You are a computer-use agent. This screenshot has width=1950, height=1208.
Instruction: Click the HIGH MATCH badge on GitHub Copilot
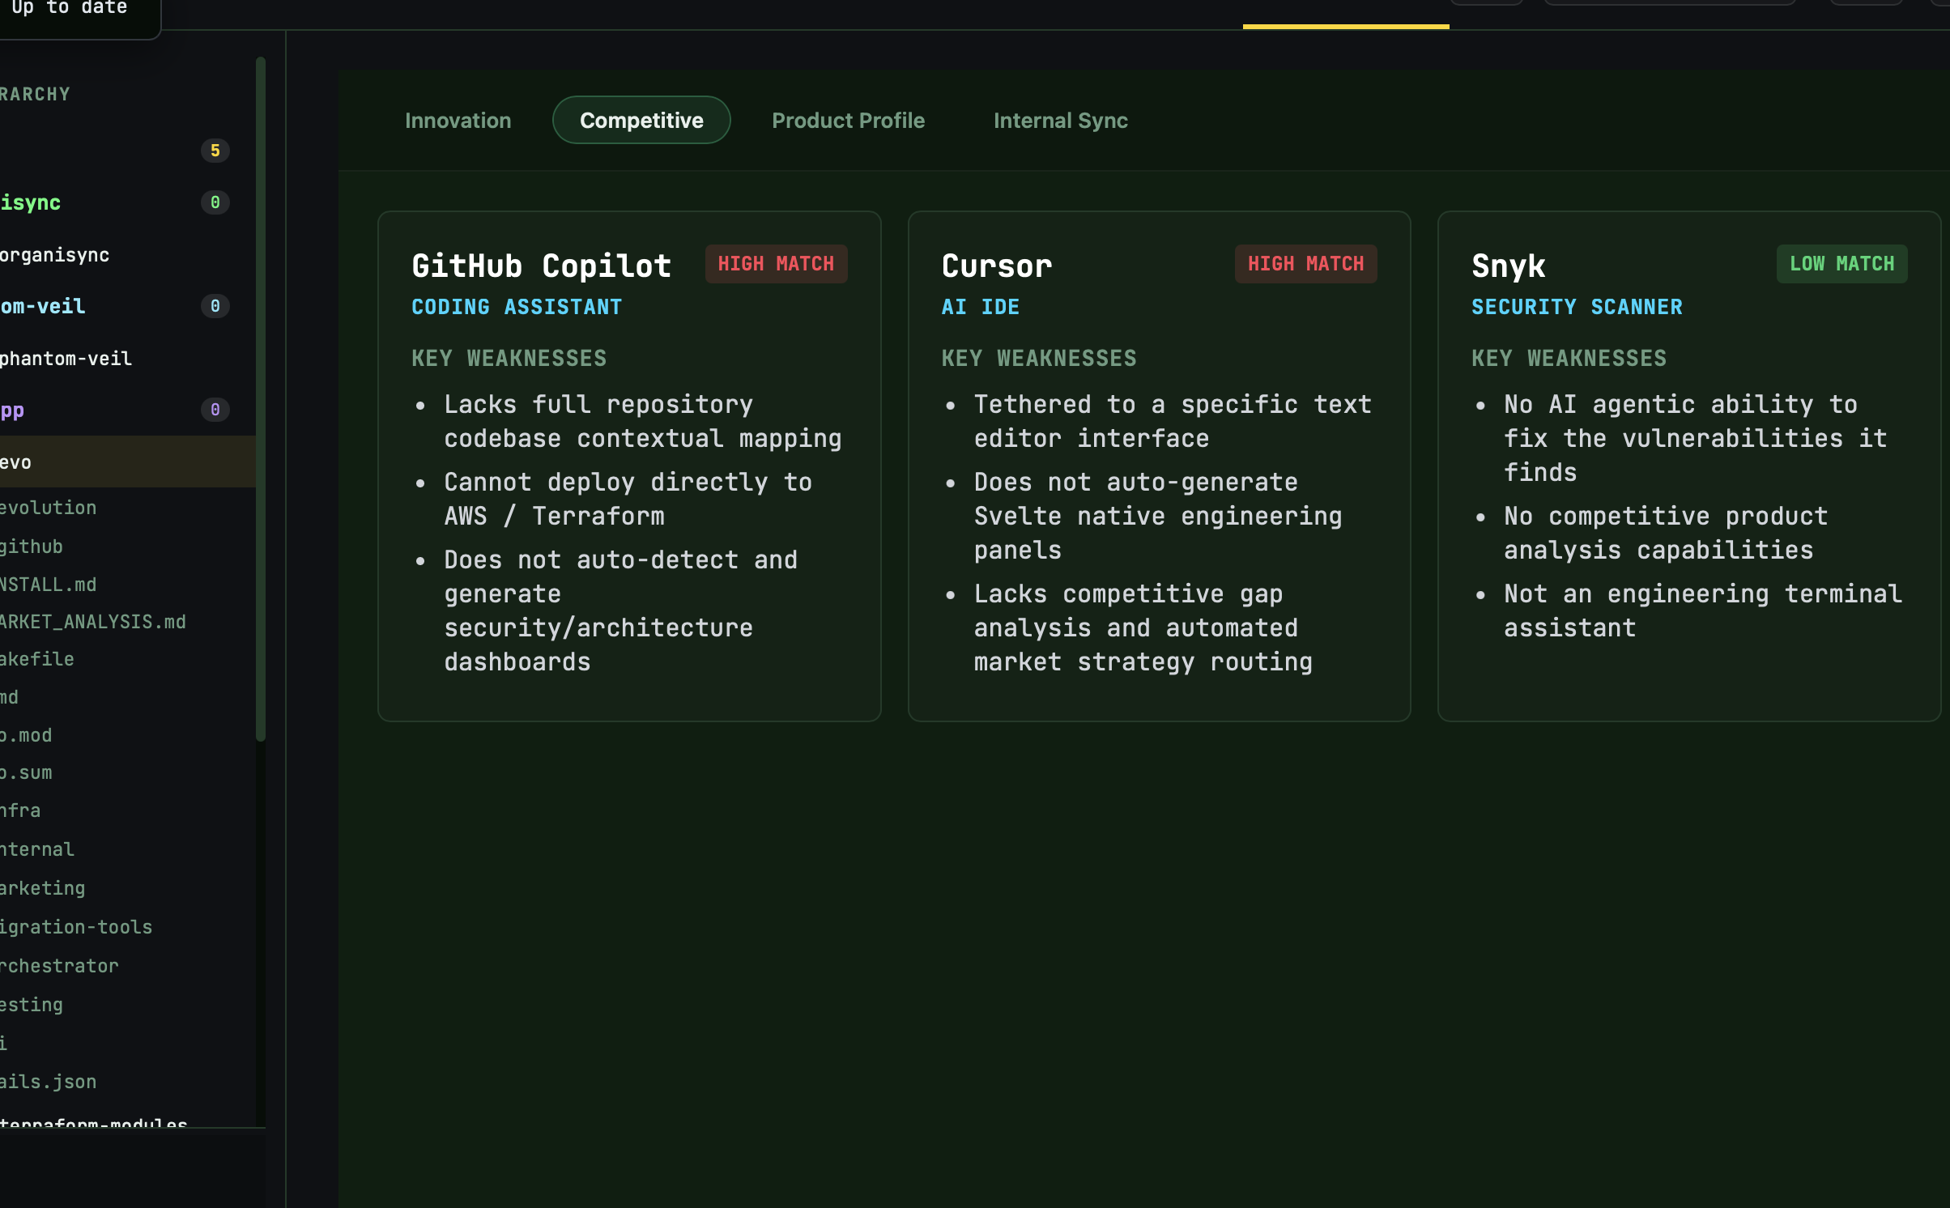(x=776, y=264)
